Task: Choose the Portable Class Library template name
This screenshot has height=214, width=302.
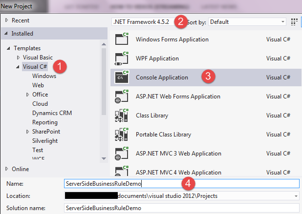Action: (x=163, y=135)
